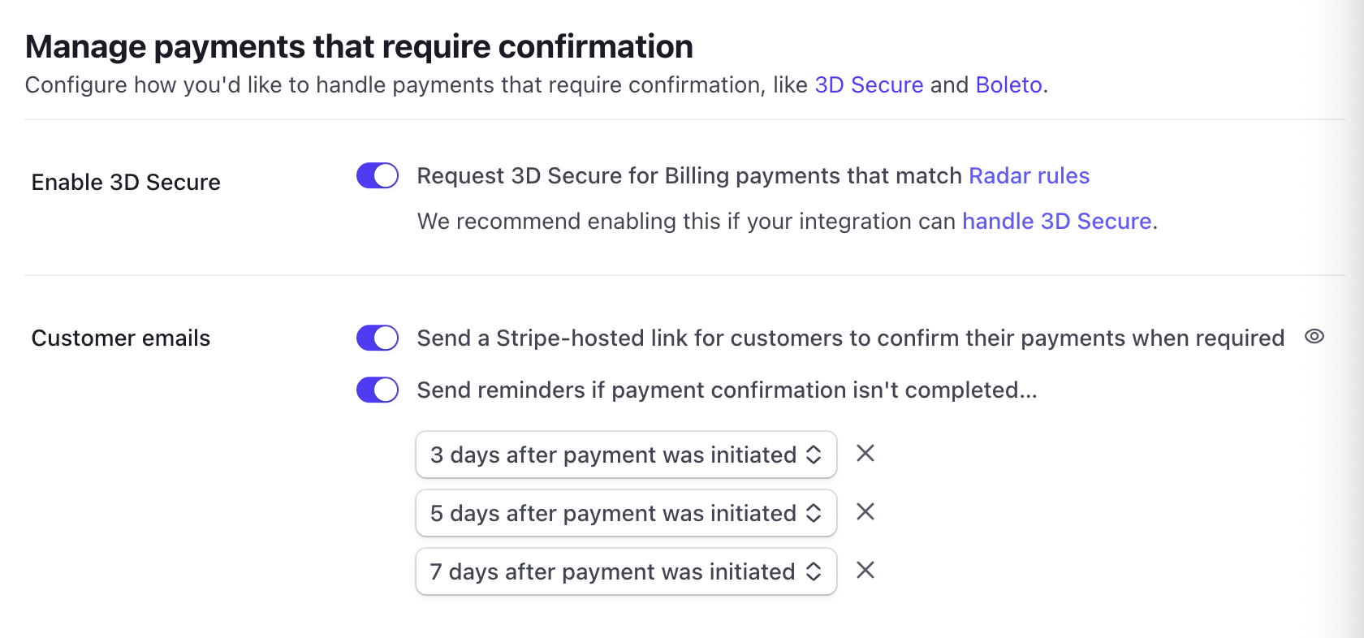View the Radar rules
Screen dimensions: 1364x638
[1029, 175]
